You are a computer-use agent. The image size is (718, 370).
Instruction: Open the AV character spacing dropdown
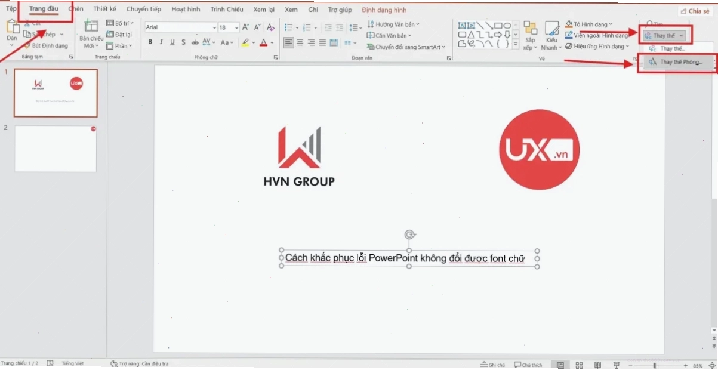click(x=209, y=42)
